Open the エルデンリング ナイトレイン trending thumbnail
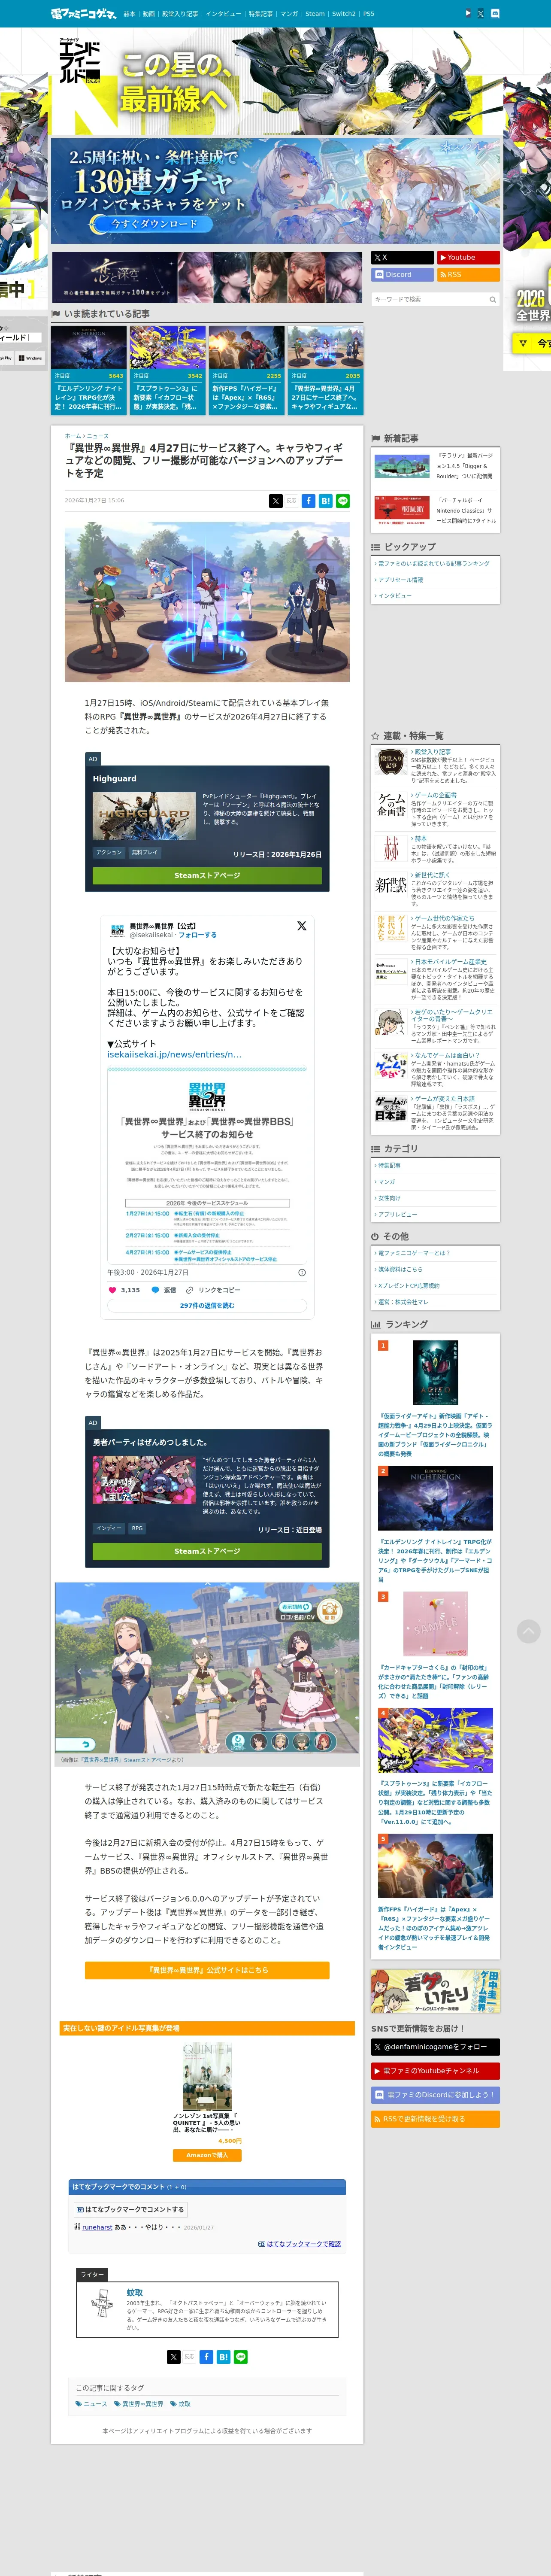 pos(89,349)
